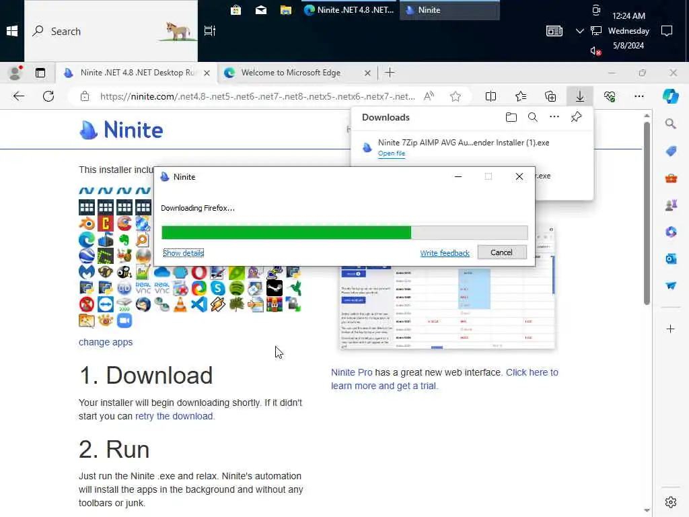Open Mail app from taskbar
Image resolution: width=689 pixels, height=517 pixels.
(260, 9)
